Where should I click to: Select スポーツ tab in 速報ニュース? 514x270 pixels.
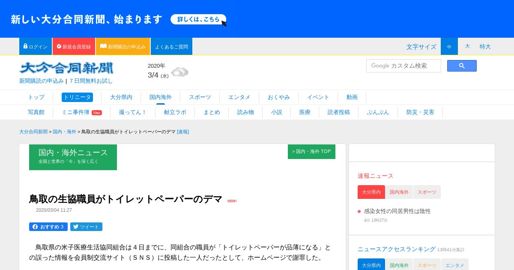(x=427, y=192)
